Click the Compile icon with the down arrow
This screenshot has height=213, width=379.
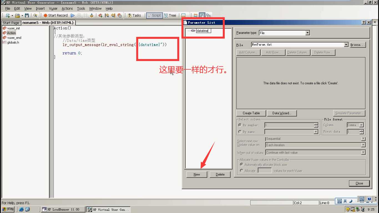click(x=92, y=16)
